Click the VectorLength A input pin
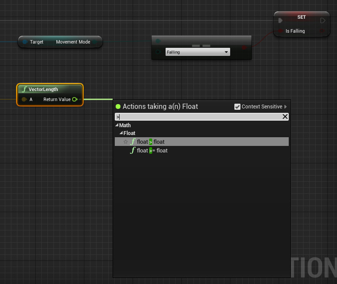Viewport: 337px width, 284px height. pos(24,99)
